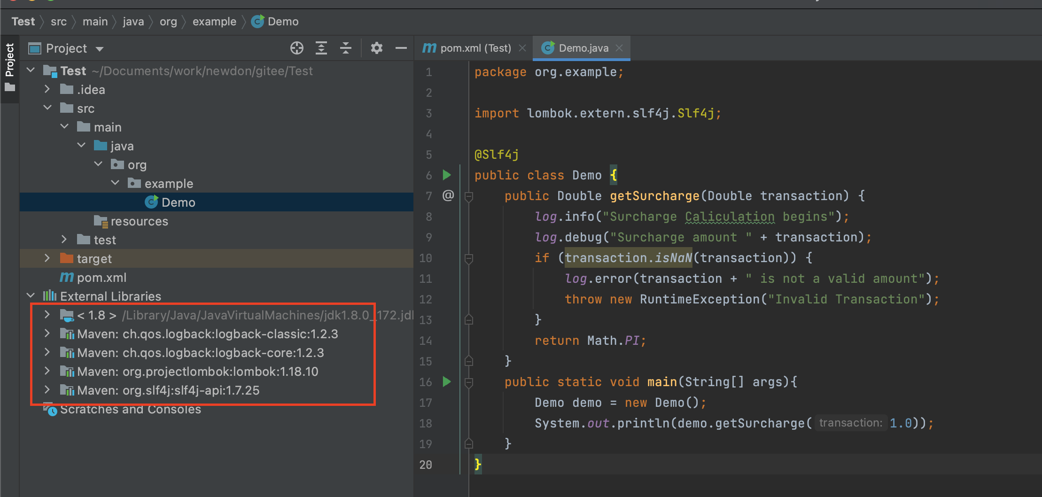Click the Maven m icon beside pom.xml in tree
Screen dimensions: 1042x497
(x=67, y=277)
